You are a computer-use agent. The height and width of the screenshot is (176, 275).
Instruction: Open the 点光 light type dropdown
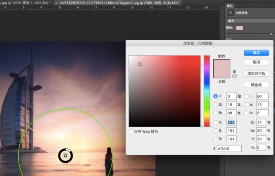(251, 21)
